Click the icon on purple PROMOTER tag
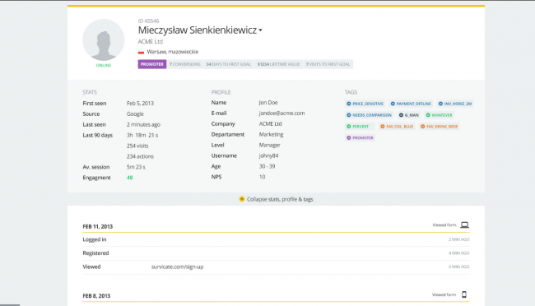The height and width of the screenshot is (306, 535). (x=349, y=138)
